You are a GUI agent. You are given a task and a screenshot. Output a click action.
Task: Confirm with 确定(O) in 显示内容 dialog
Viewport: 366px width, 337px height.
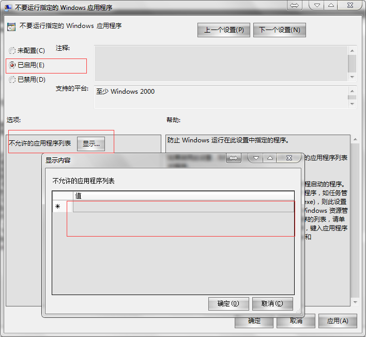tap(228, 303)
